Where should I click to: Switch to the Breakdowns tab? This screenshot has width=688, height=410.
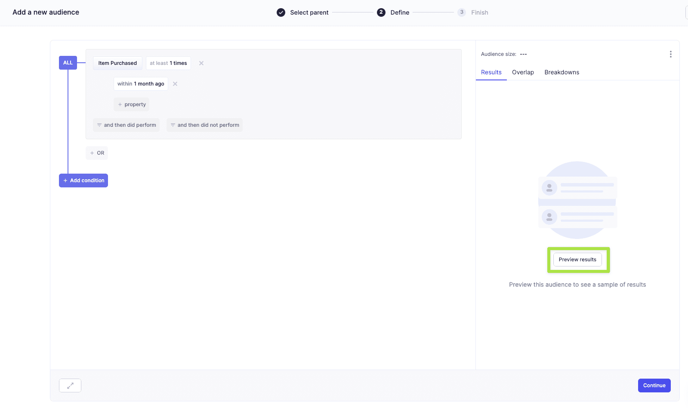tap(562, 72)
